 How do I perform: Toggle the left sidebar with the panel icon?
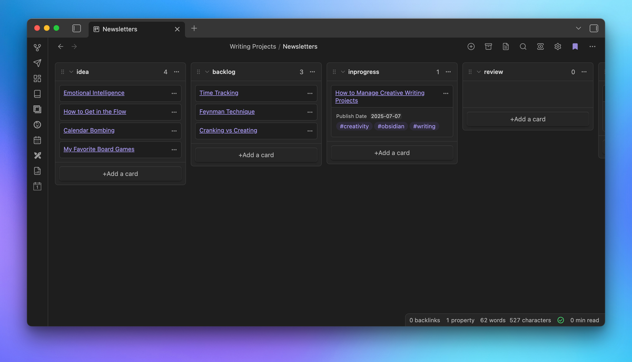point(76,28)
